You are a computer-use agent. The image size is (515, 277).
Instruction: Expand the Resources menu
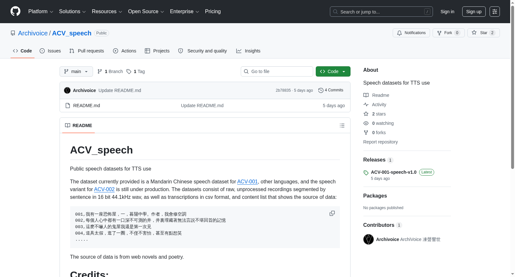[x=107, y=12]
